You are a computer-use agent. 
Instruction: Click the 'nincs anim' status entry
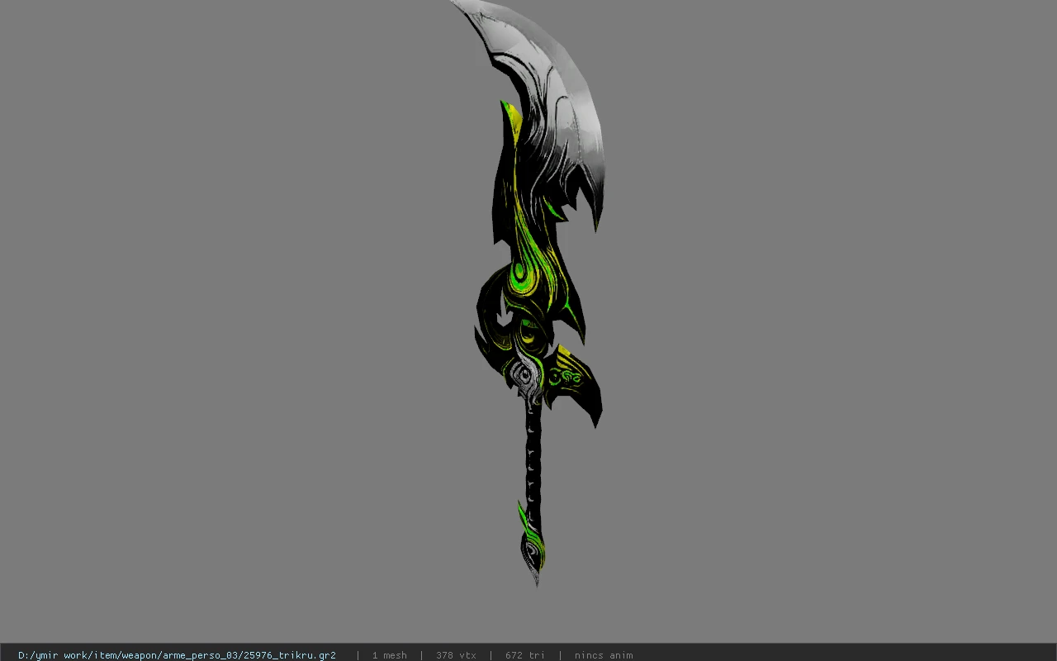604,655
